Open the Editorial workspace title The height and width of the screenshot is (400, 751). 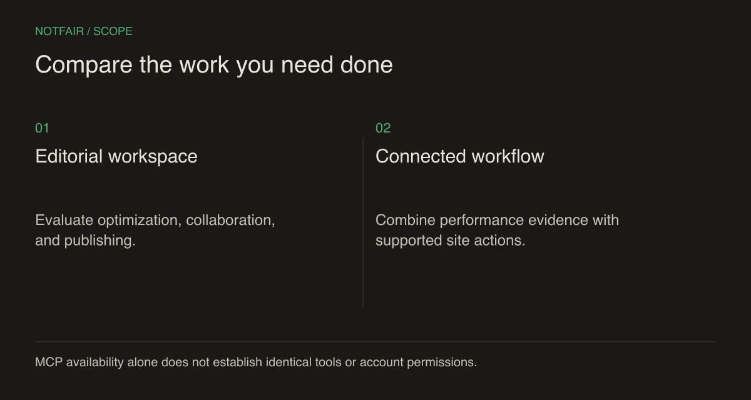point(116,156)
